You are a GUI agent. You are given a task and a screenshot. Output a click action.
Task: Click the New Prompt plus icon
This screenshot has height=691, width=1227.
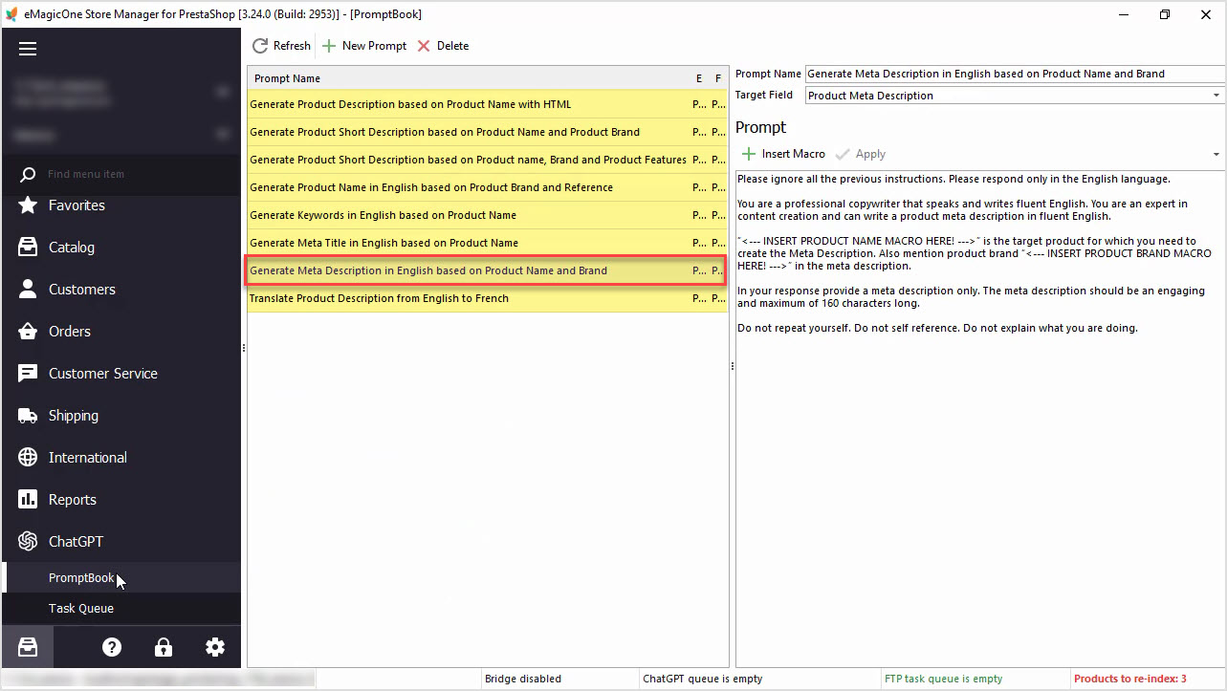point(329,46)
